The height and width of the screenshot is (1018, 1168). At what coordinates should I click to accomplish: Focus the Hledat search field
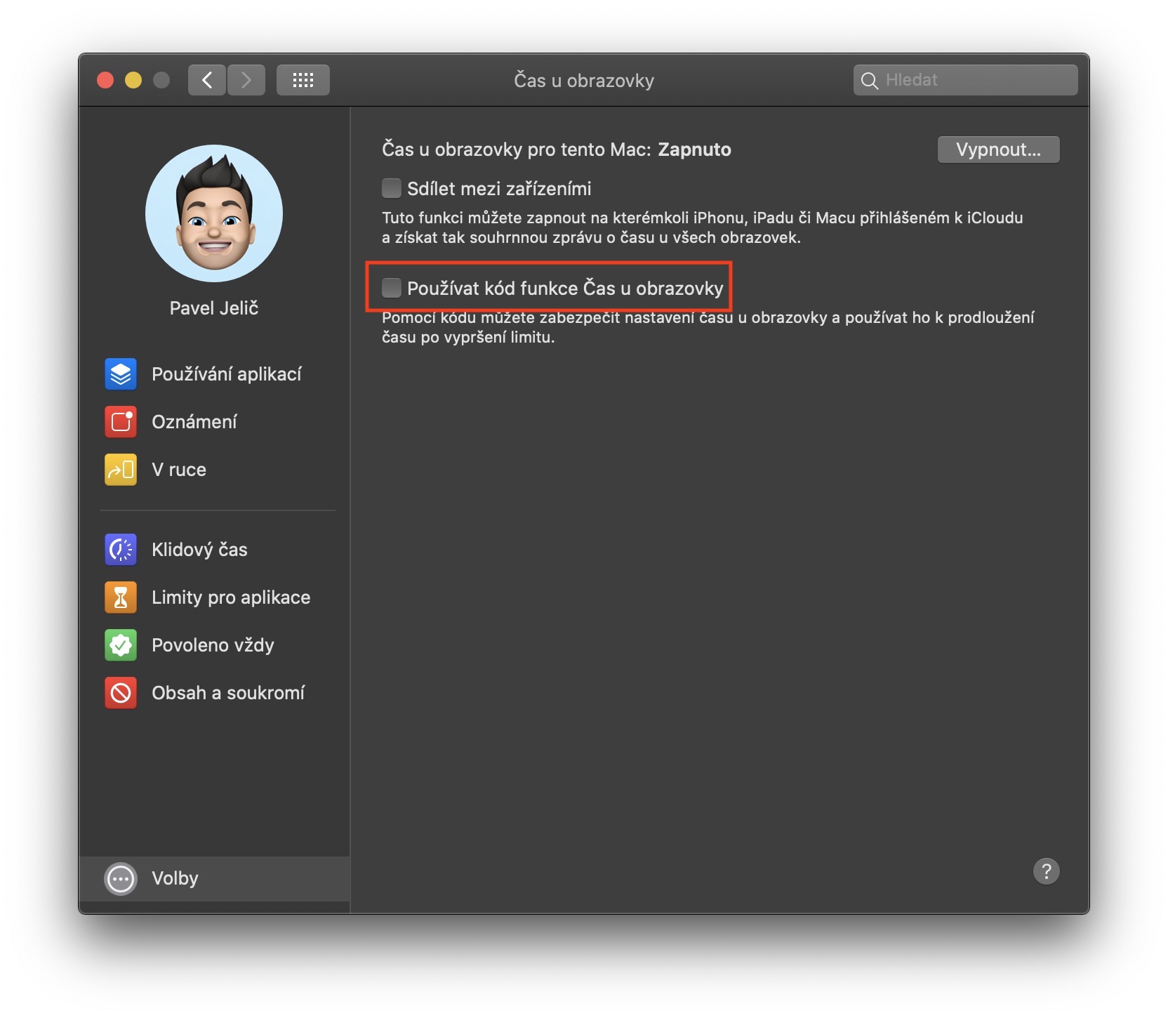coord(965,80)
